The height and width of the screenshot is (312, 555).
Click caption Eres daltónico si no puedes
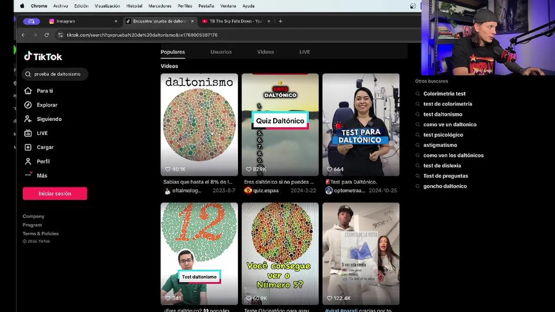pyautogui.click(x=279, y=182)
